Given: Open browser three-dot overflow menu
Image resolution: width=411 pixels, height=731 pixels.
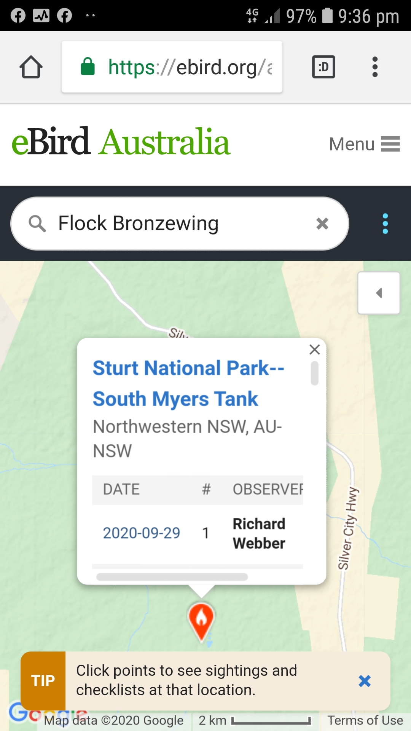Looking at the screenshot, I should [375, 67].
